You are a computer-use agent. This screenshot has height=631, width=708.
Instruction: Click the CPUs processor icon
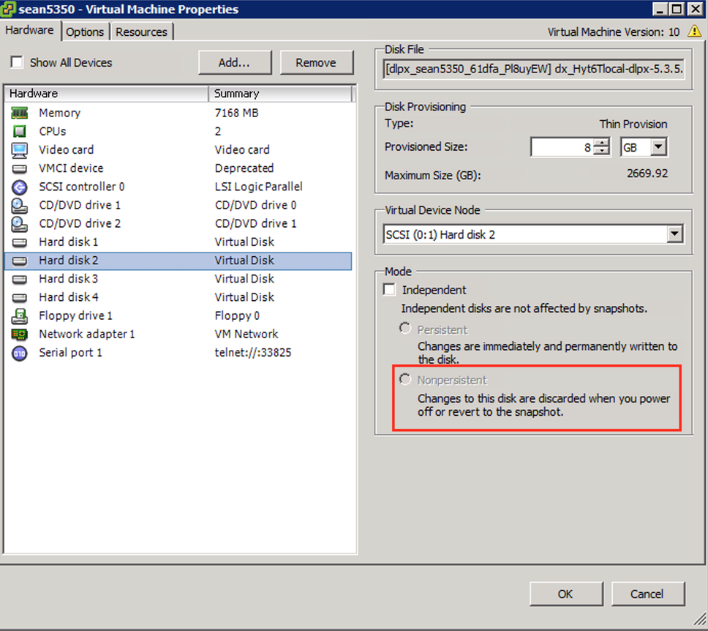coord(19,131)
